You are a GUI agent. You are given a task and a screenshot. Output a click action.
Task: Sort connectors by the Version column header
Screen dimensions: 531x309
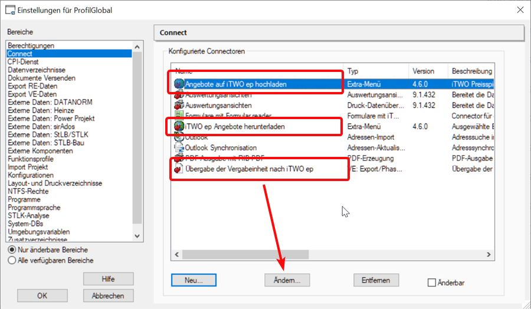tap(428, 71)
